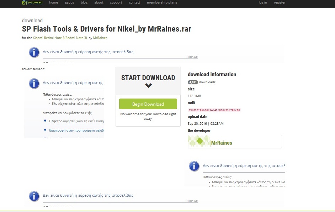Open the MrRaines author link under the title
The width and height of the screenshot is (335, 212).
tap(100, 38)
